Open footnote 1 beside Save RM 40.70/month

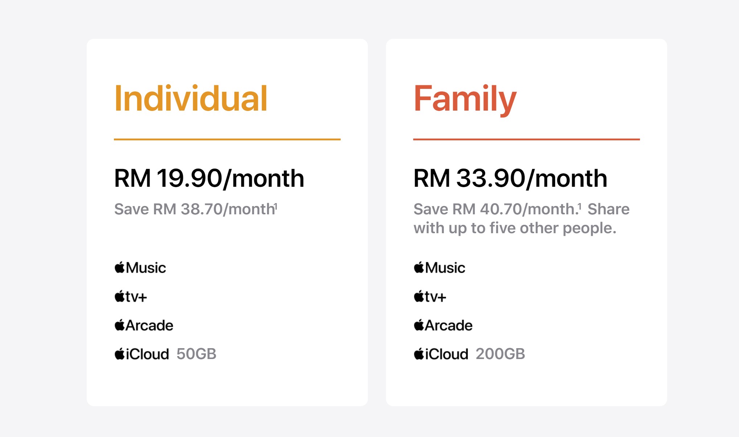point(579,206)
